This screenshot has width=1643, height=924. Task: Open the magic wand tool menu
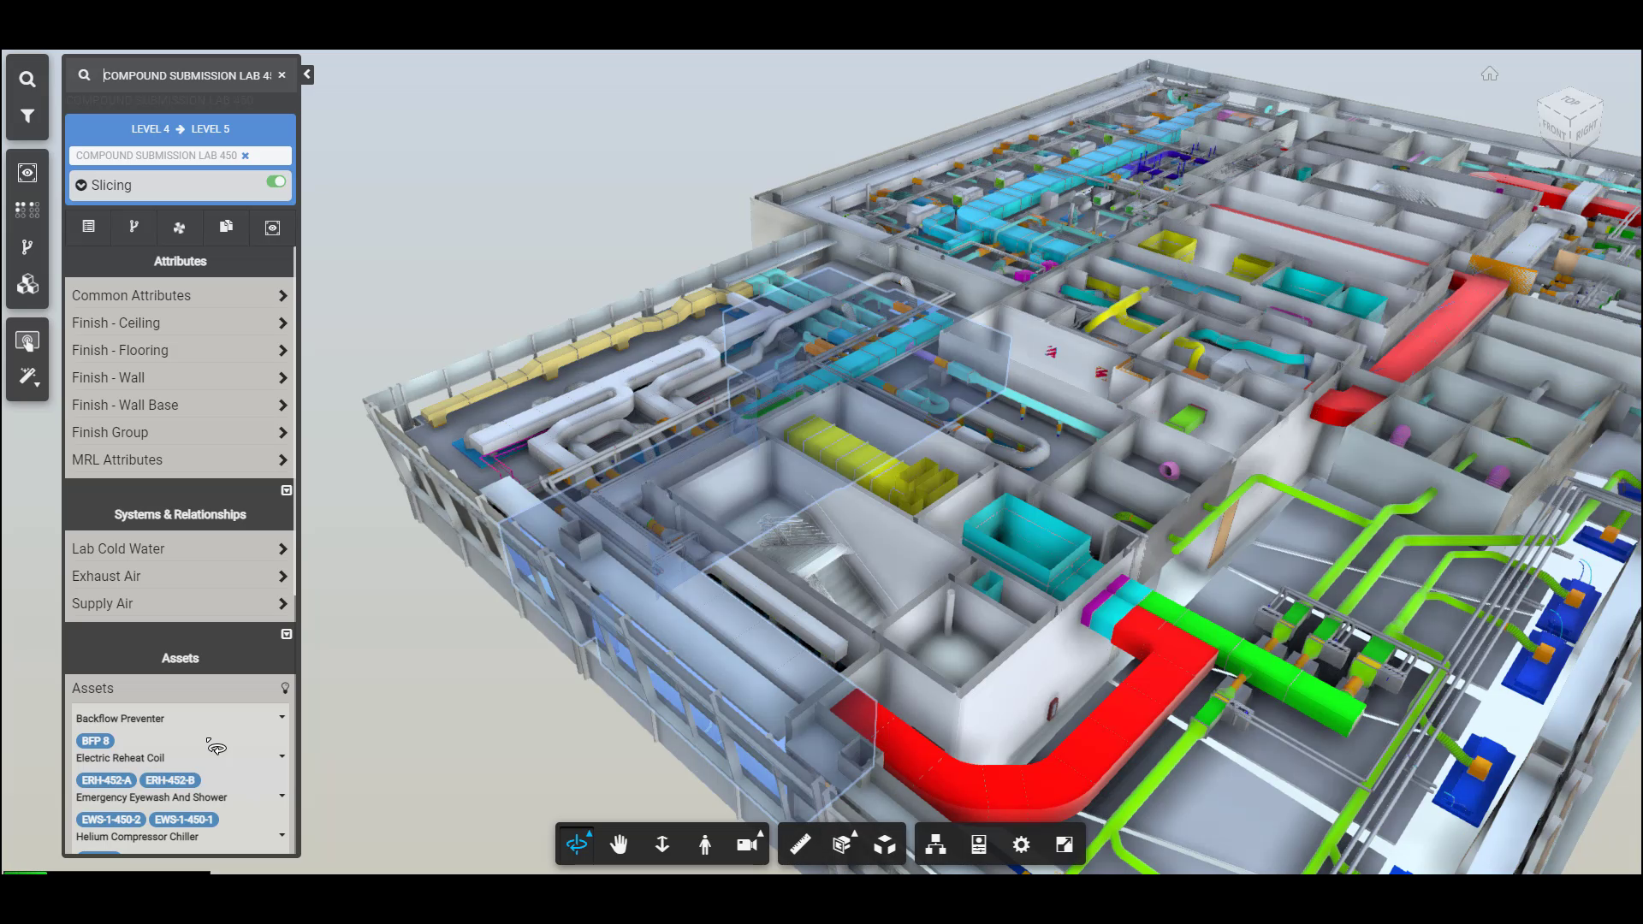pyautogui.click(x=29, y=377)
